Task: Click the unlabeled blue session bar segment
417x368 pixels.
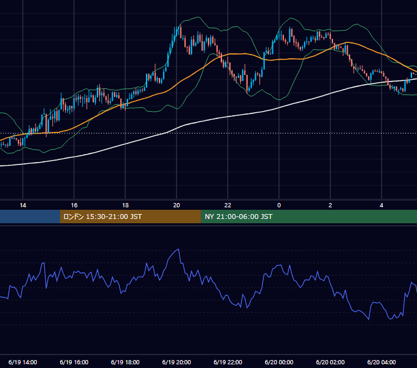Action: pos(30,217)
